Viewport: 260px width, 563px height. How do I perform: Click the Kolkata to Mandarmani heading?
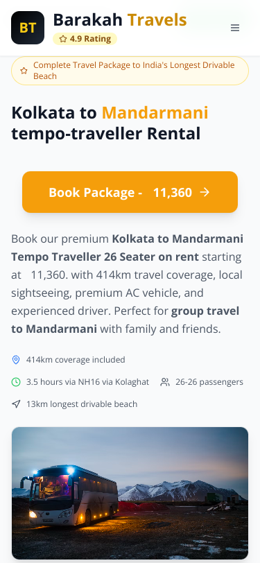110,123
